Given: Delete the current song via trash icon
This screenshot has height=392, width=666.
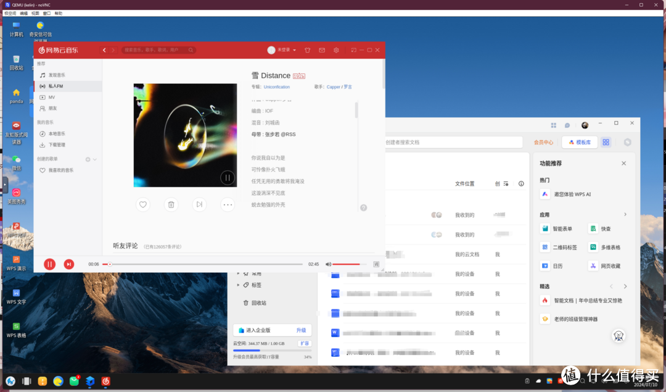Looking at the screenshot, I should coord(171,204).
